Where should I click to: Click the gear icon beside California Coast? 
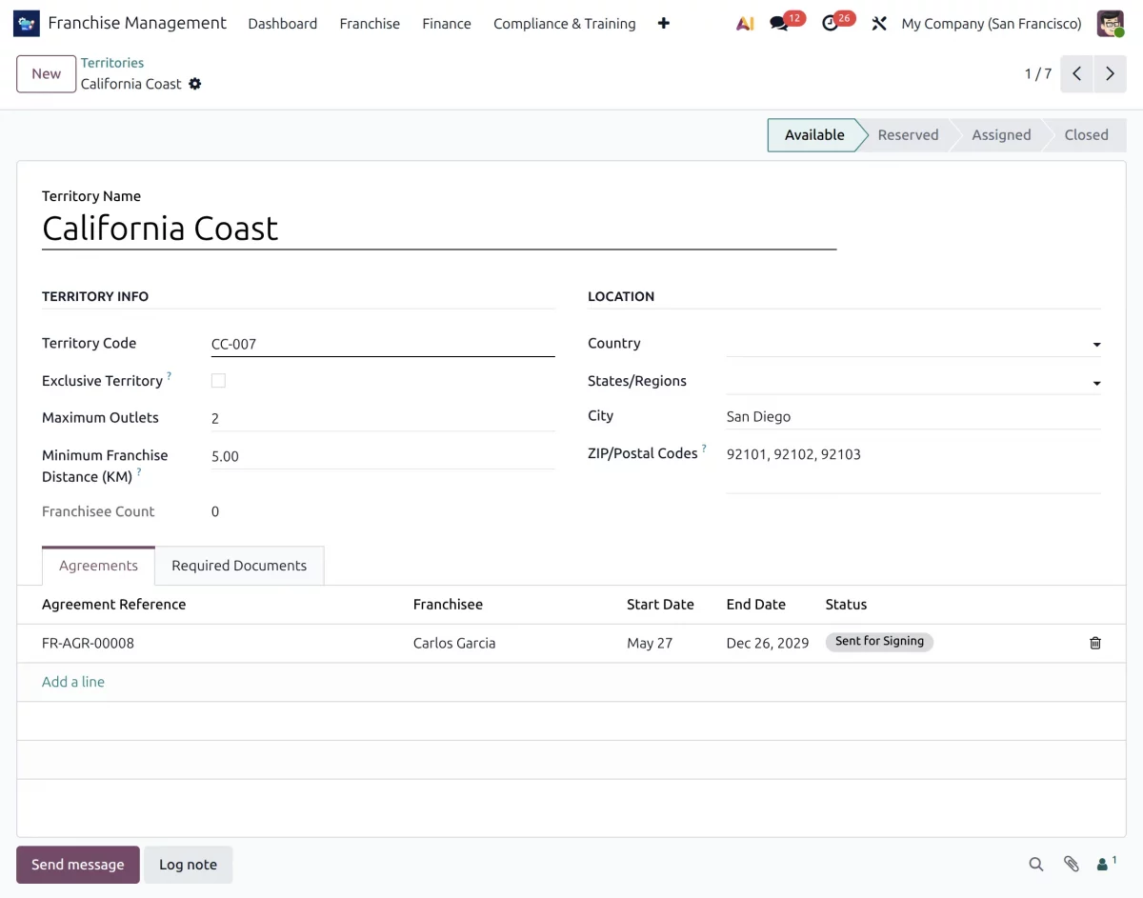click(195, 84)
